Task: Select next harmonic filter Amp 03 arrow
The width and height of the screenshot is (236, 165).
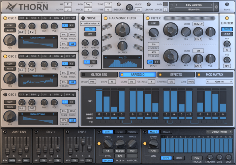Action: pos(139,58)
